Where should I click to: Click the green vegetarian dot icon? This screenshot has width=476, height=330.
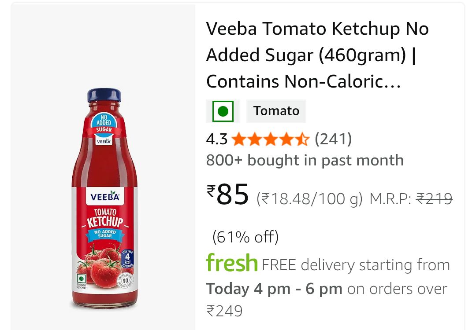coord(223,111)
